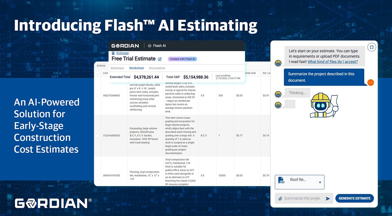Check the row for line 042210344600
This screenshot has width=392, height=216.
[x=97, y=95]
